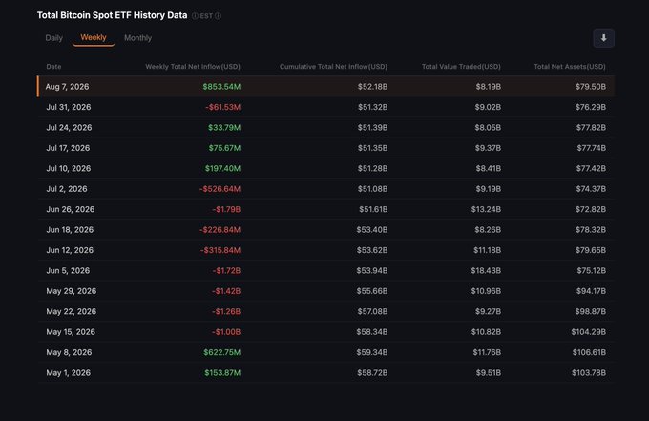Screen dimensions: 649x421
Task: Click net assets $104.29B
Action: coord(588,332)
